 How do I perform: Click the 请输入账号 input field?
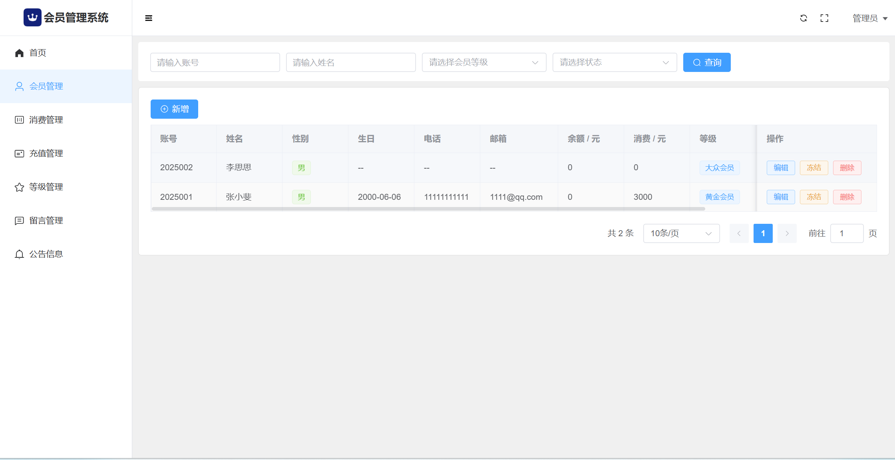click(x=215, y=62)
